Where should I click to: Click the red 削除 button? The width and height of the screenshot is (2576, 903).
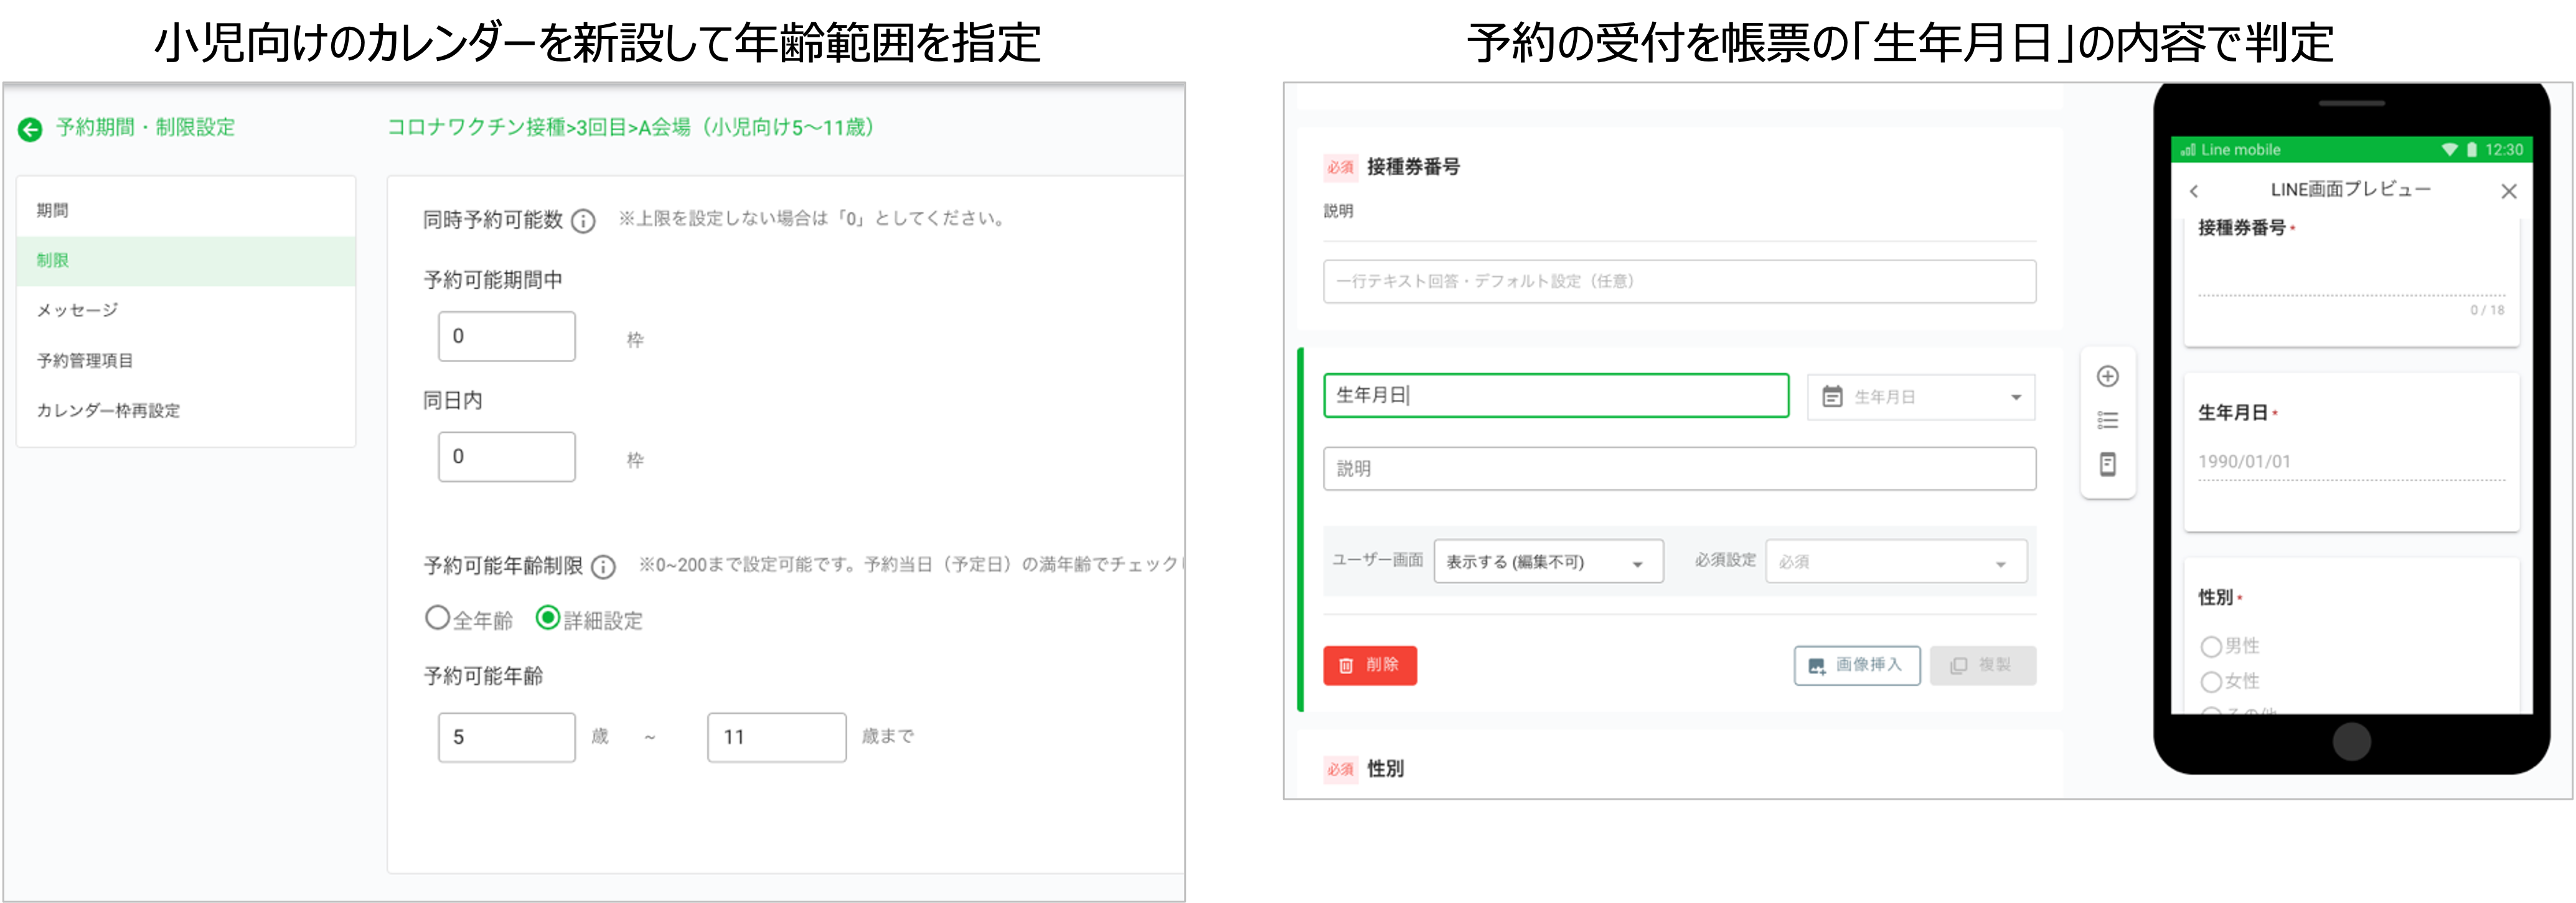[x=1369, y=665]
